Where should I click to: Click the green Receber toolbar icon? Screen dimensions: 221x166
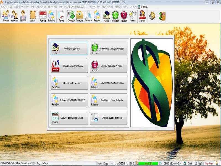[115, 16]
